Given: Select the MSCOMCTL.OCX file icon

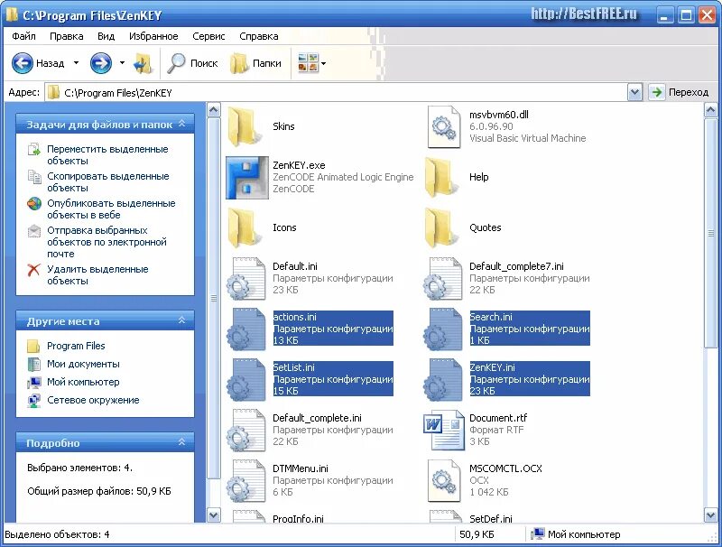Looking at the screenshot, I should [x=443, y=481].
